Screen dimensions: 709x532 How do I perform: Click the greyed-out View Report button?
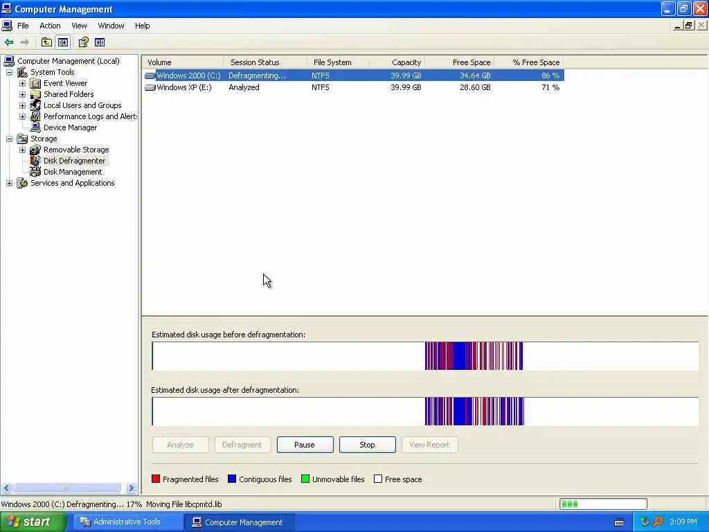click(x=429, y=445)
